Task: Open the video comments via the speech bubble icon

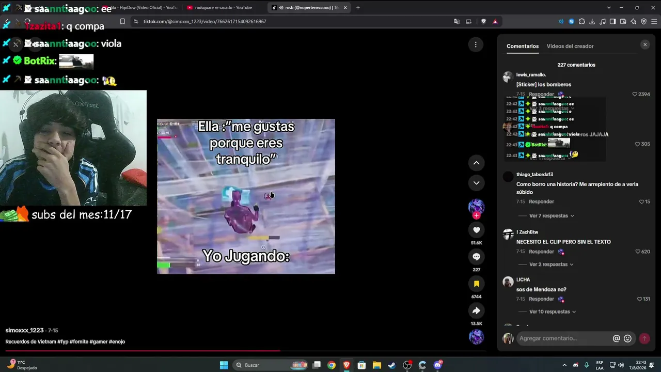Action: pyautogui.click(x=476, y=257)
